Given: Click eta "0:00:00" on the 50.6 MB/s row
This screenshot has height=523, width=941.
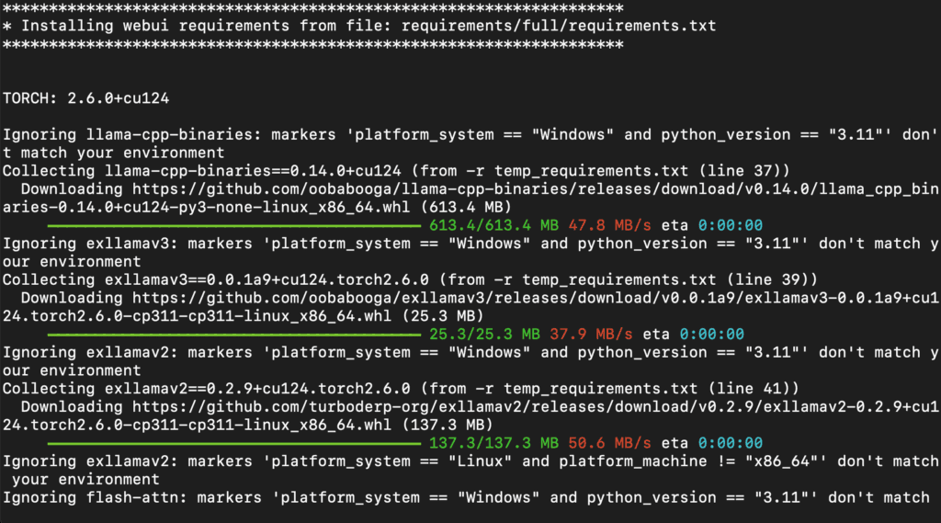Looking at the screenshot, I should (730, 442).
